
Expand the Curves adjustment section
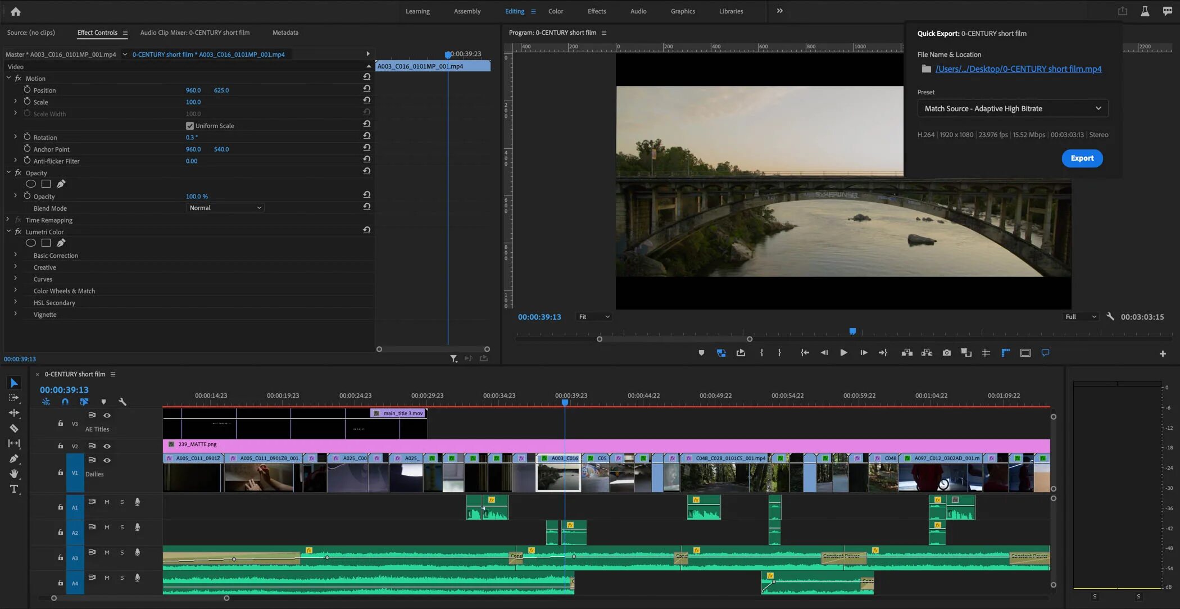pos(17,279)
